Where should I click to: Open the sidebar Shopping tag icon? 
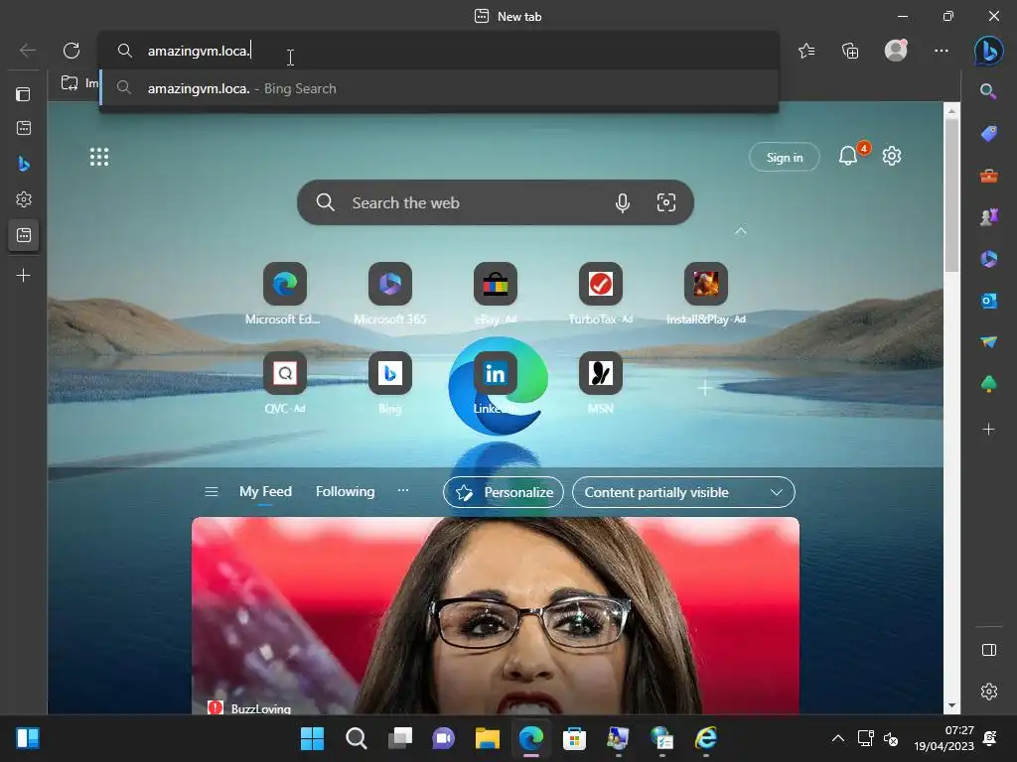[x=988, y=134]
